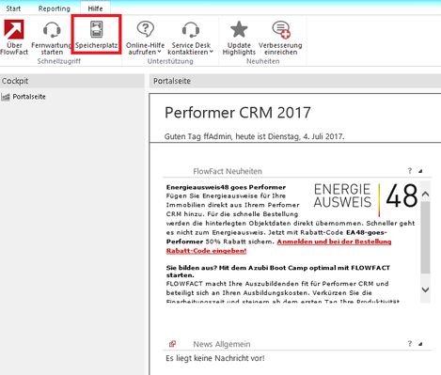This screenshot has height=375, width=441.
Task: Click the news scrollbar down arrow
Action: coord(425,289)
